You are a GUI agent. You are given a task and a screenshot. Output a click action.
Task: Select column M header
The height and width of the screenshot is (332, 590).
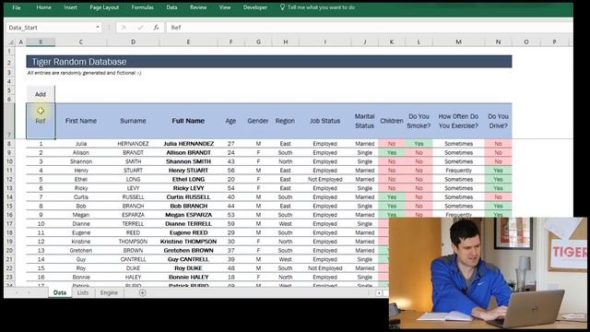coord(458,42)
